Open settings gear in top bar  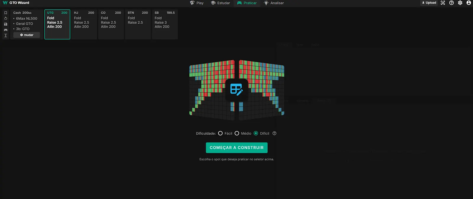click(x=460, y=3)
